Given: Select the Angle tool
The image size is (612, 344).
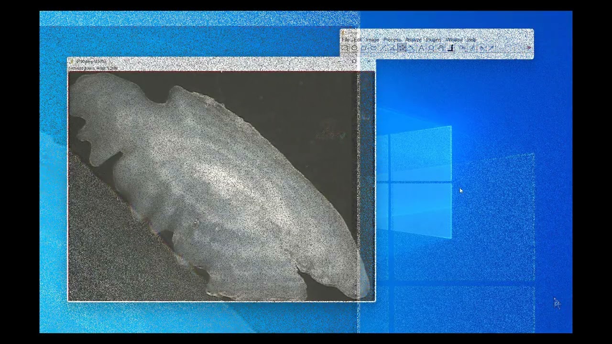Looking at the screenshot, I should click(393, 48).
